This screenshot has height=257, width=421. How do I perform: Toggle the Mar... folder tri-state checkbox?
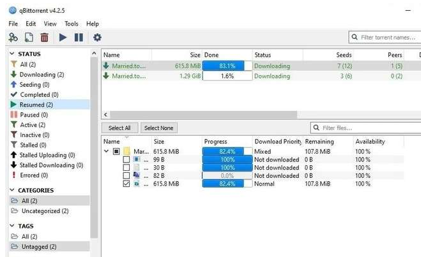pyautogui.click(x=116, y=151)
